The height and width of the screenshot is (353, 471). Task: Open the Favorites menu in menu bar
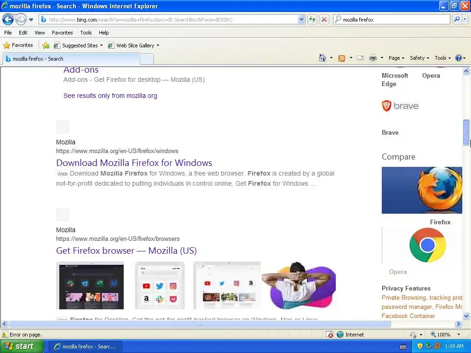62,33
